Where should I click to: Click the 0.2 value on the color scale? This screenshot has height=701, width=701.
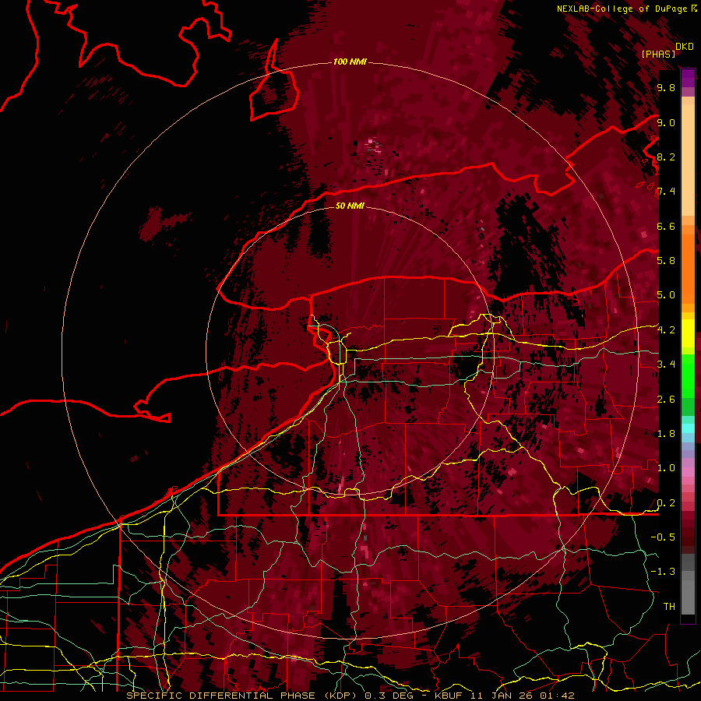tap(666, 503)
